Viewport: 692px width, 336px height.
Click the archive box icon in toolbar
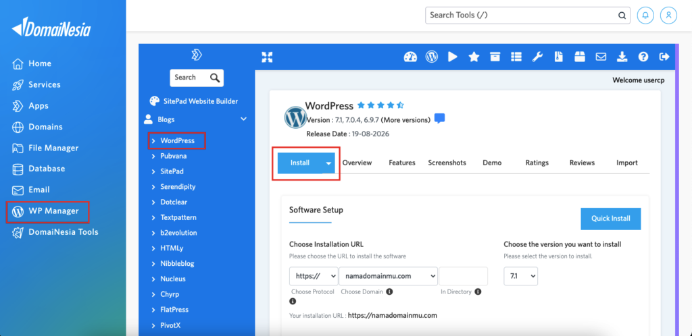pos(495,57)
